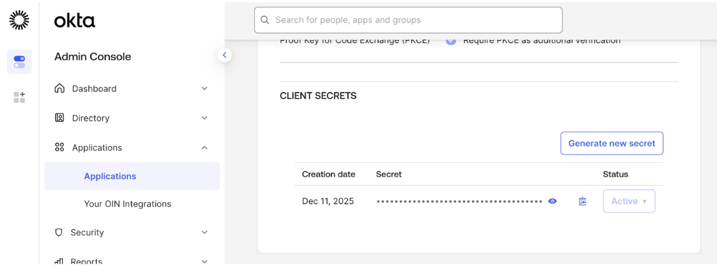Click the add apps grid icon

pos(19,97)
